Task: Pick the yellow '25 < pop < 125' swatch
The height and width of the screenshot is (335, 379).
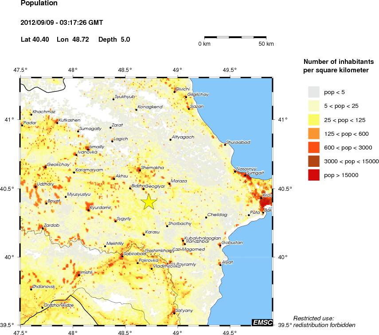Action: tap(314, 120)
